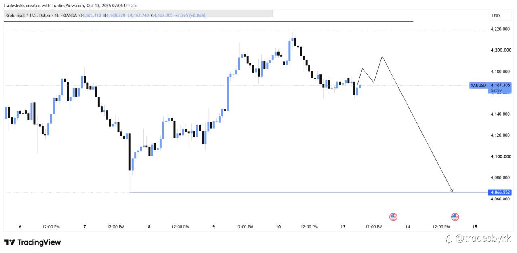This screenshot has width=517, height=253.
Task: Click date 13 on the time axis
Action: 343,227
